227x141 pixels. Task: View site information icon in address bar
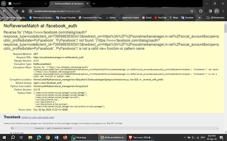[31, 11]
